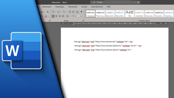Click line with hreflang="de-AT" text

point(108,46)
